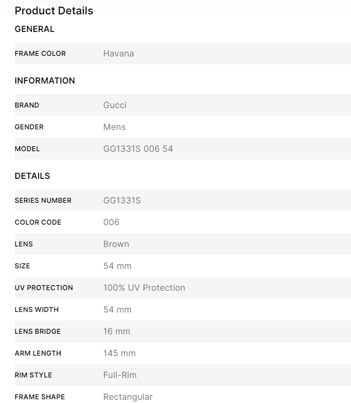Click the FRAME COLOR row label
Image resolution: width=351 pixels, height=403 pixels.
[x=40, y=54]
